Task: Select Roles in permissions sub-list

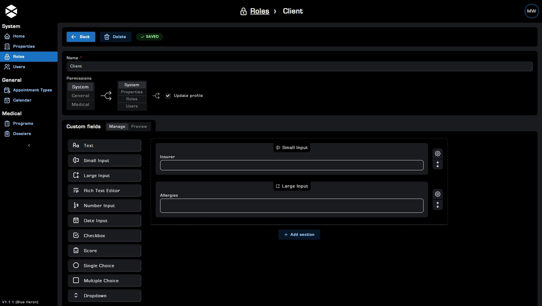Action: 132,99
